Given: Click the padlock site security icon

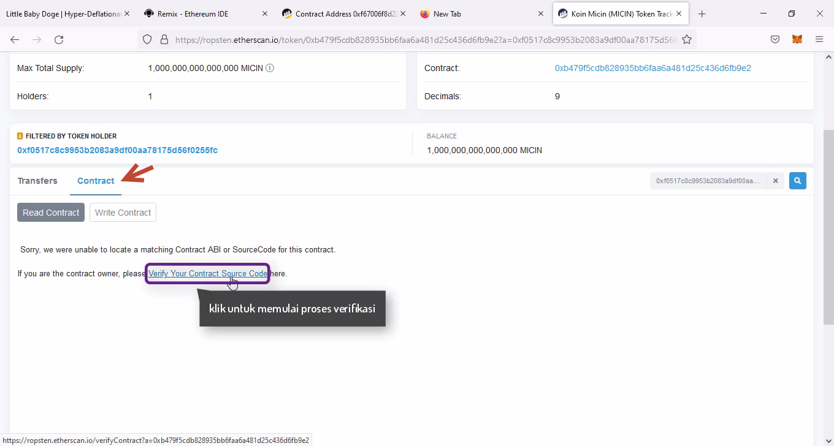Looking at the screenshot, I should coord(164,39).
